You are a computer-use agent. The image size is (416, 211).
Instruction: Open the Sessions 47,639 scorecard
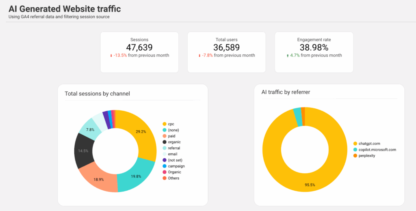[139, 52]
